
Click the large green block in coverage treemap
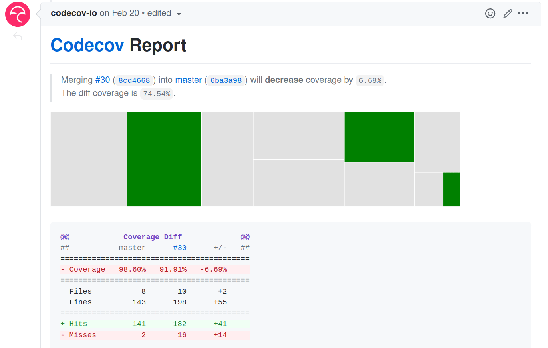164,159
